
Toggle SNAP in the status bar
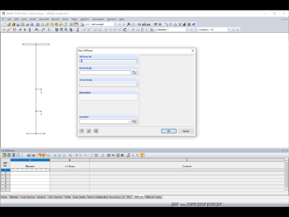point(175,205)
